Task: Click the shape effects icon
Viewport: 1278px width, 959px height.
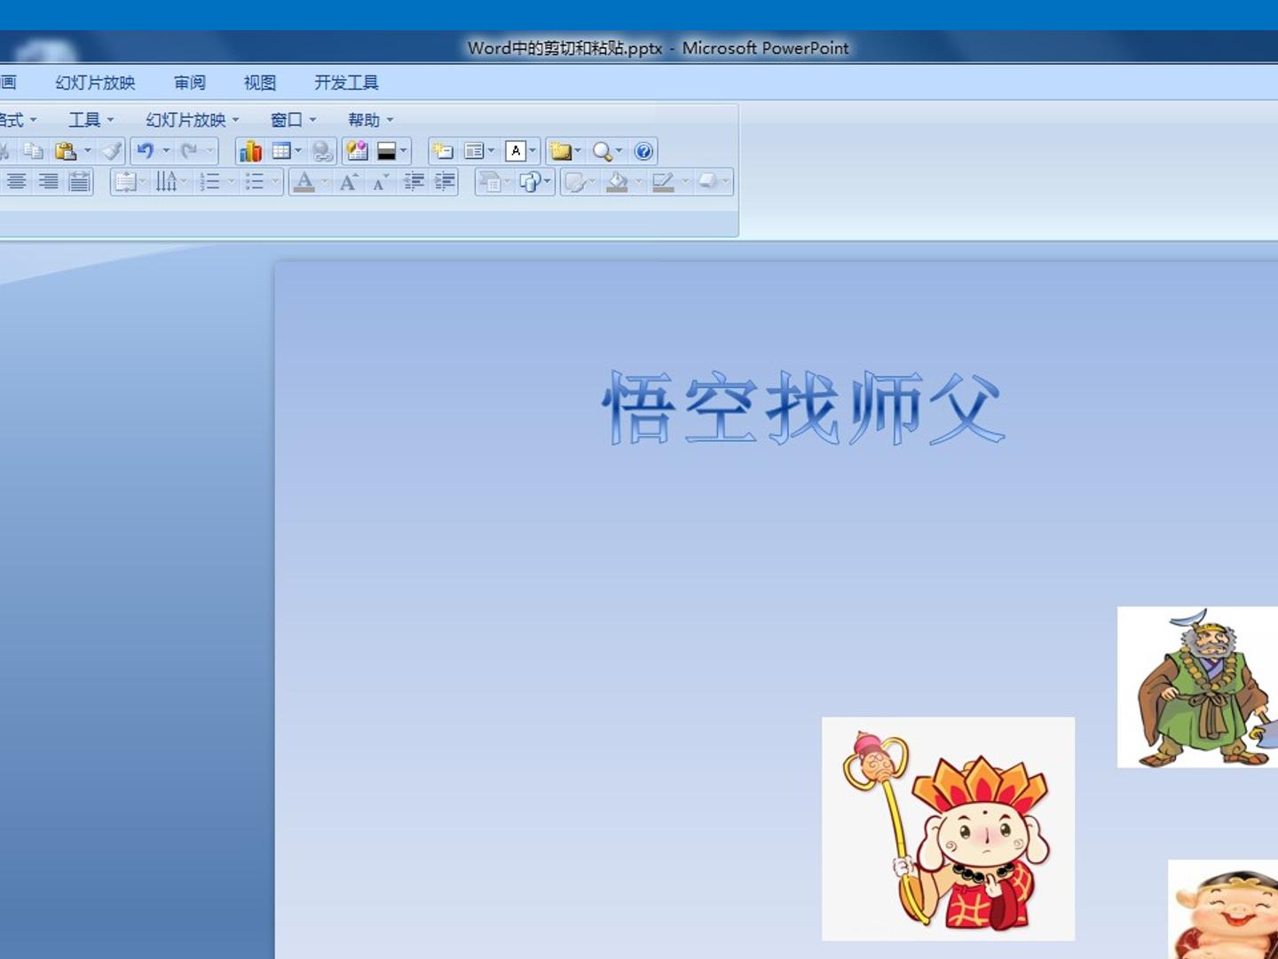Action: [707, 182]
